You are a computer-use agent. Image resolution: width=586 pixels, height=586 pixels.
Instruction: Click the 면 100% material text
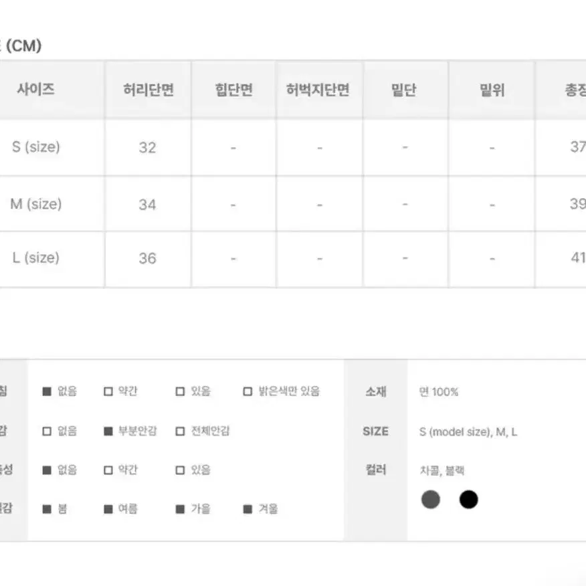tap(438, 391)
